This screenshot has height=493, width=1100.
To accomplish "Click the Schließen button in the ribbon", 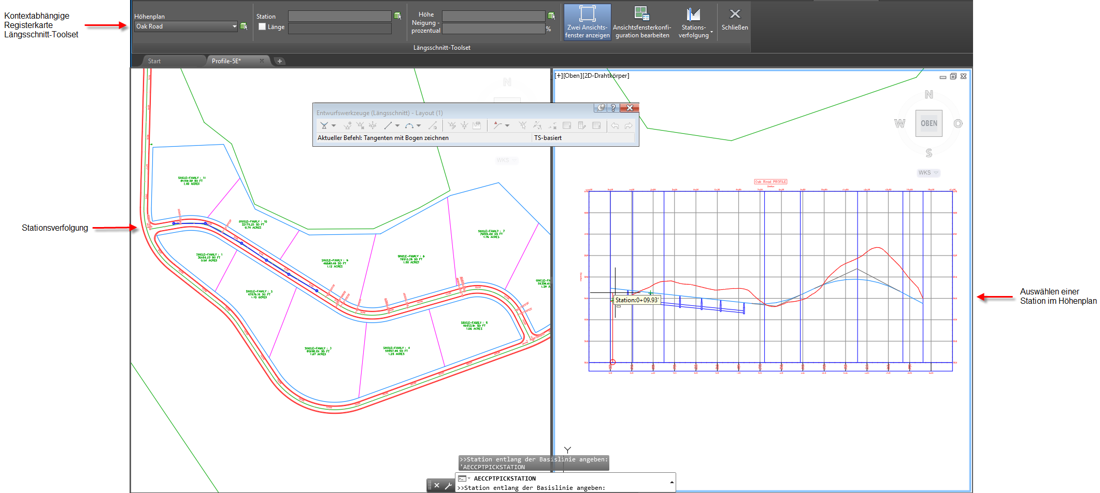I will [x=735, y=19].
